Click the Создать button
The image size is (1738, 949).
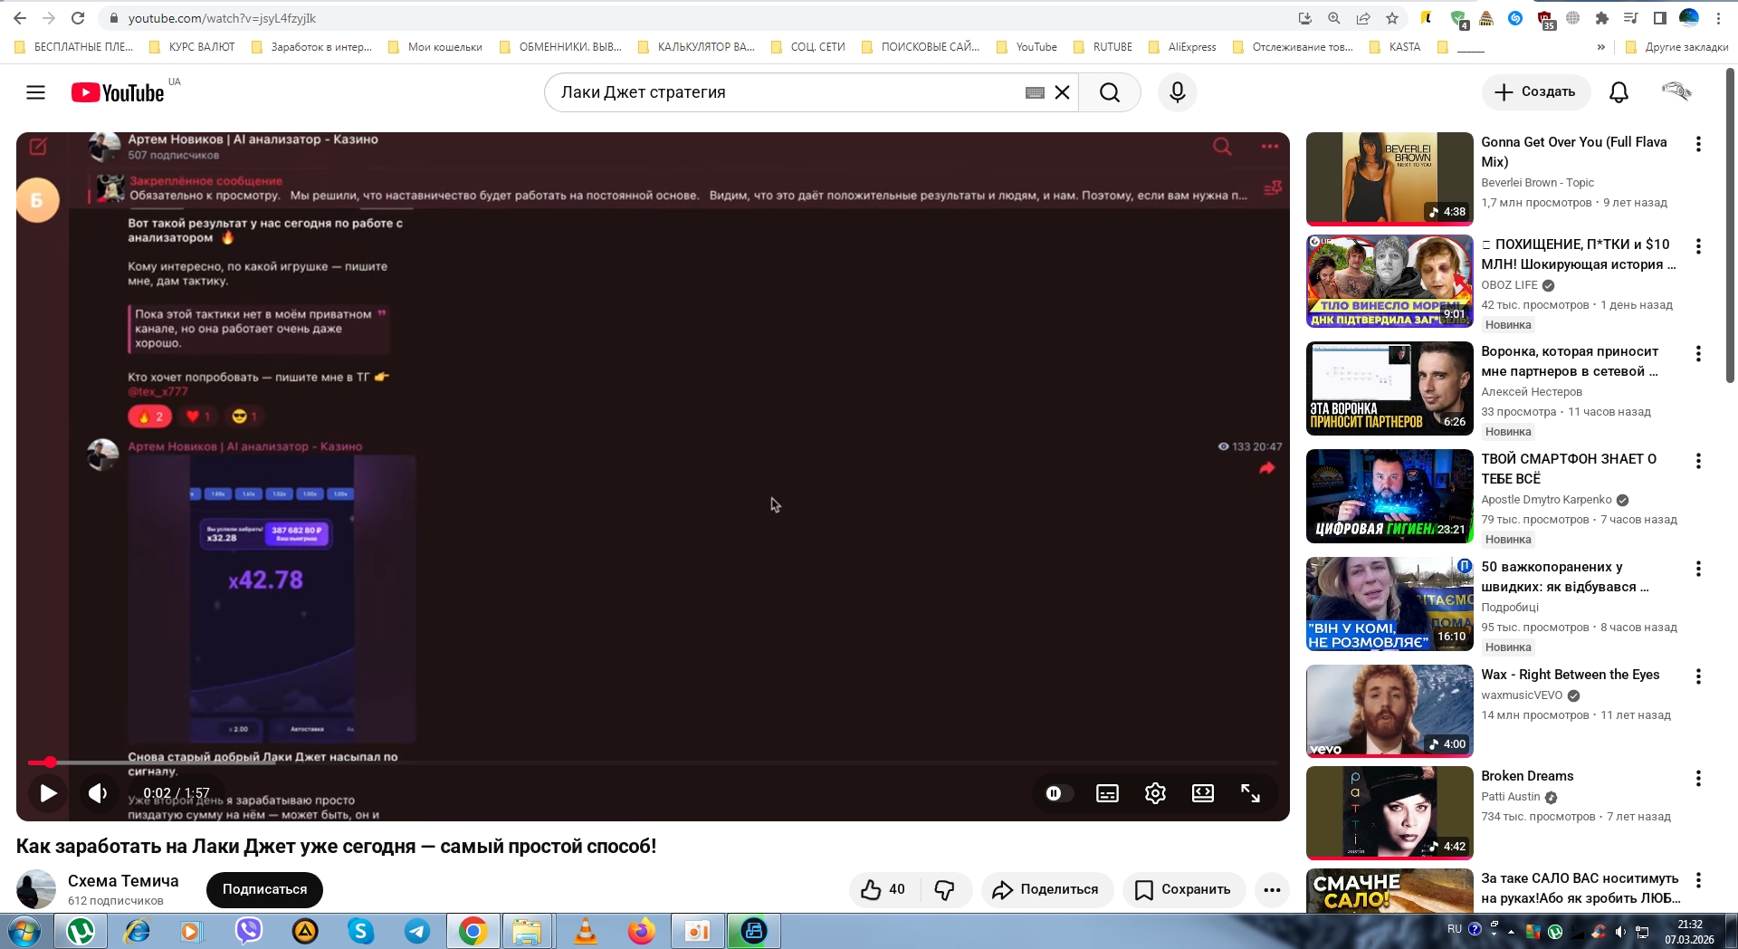point(1536,91)
